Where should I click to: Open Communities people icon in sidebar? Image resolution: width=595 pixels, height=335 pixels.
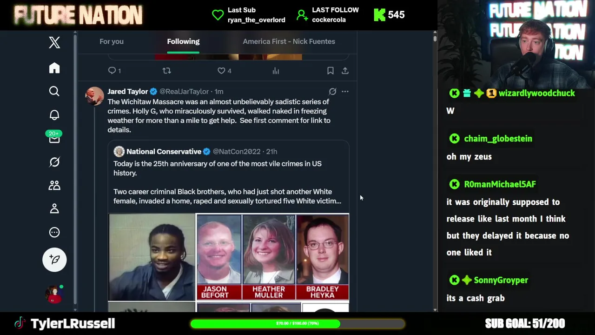pos(54,185)
